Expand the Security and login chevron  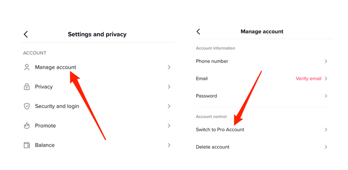(169, 106)
